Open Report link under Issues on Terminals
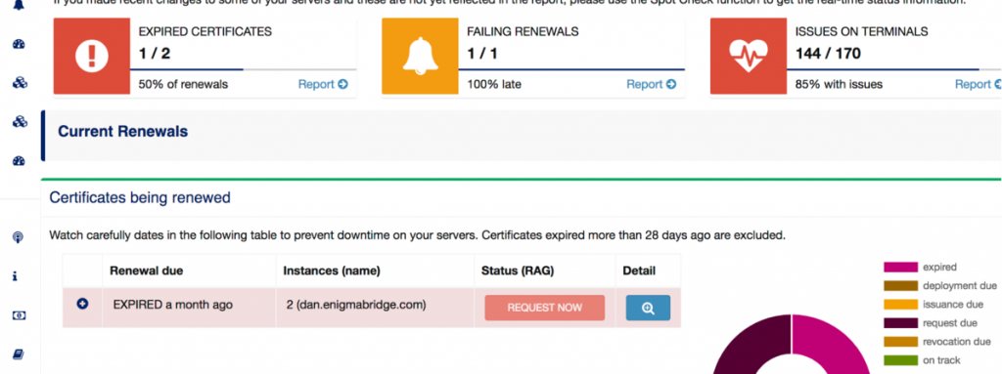Screen dimensions: 1002x374 click(978, 84)
